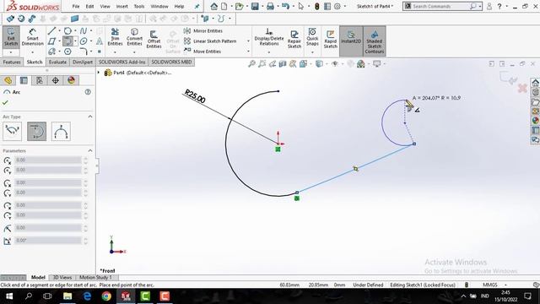540x304 pixels.
Task: Open Arc property help icon
Action: point(88,92)
